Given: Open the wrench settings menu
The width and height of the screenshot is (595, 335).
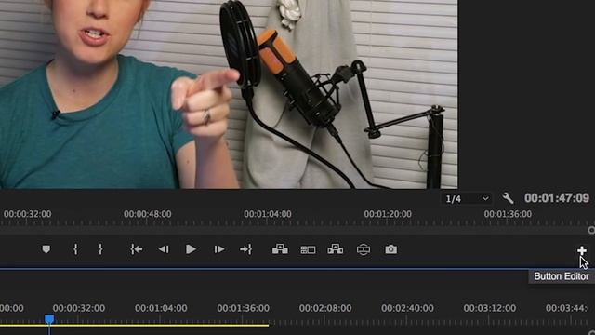Looking at the screenshot, I should click(508, 198).
